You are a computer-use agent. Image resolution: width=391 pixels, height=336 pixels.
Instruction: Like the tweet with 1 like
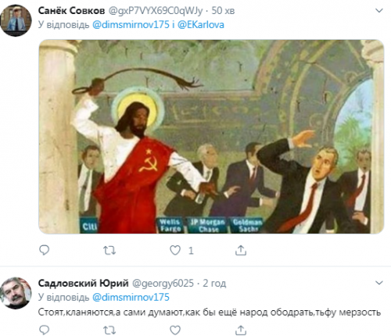coord(175,250)
